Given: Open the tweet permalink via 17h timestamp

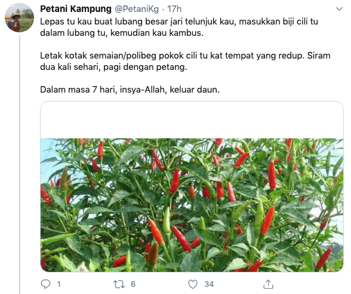Looking at the screenshot, I should click(174, 9).
